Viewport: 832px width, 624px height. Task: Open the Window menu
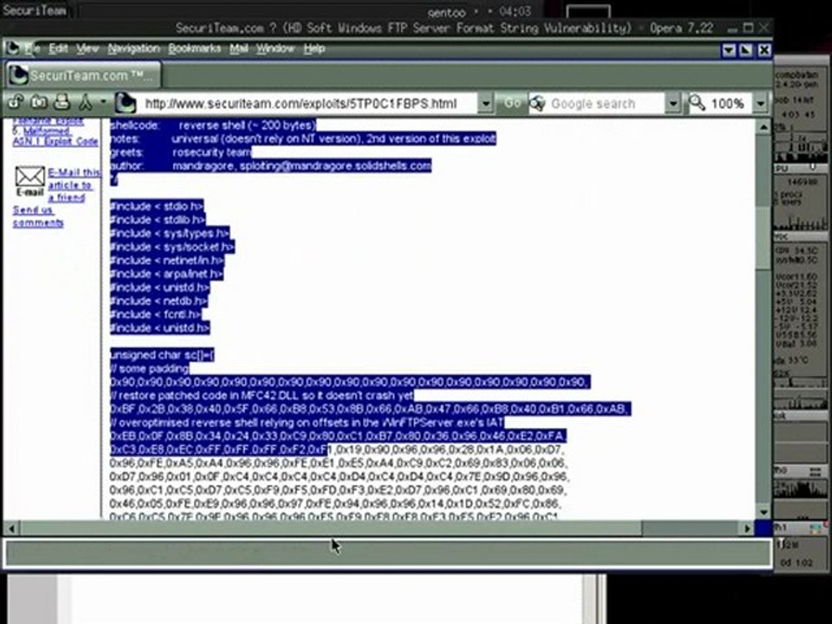[276, 49]
